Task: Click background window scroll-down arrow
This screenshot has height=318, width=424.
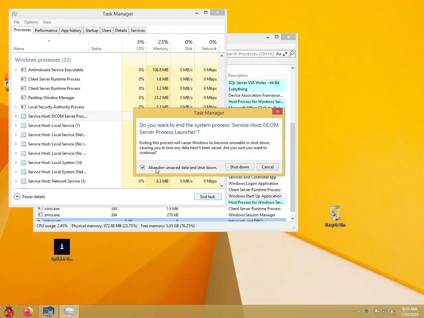Action: (x=292, y=219)
